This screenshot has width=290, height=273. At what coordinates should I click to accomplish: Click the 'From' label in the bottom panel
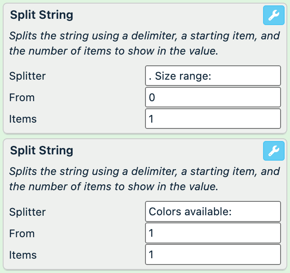[x=22, y=233]
